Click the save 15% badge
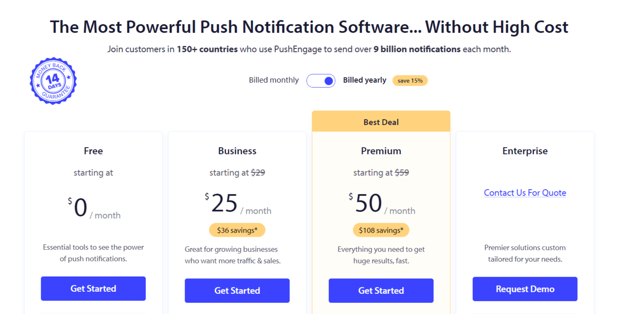 pos(410,80)
